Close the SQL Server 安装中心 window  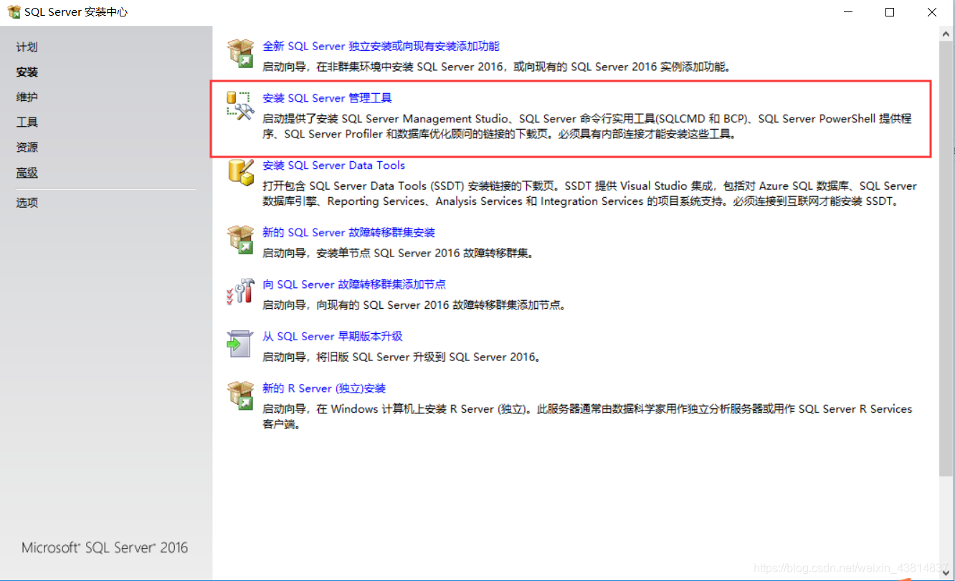coord(931,12)
